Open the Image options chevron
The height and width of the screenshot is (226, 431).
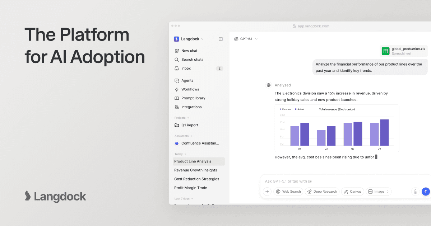(388, 192)
